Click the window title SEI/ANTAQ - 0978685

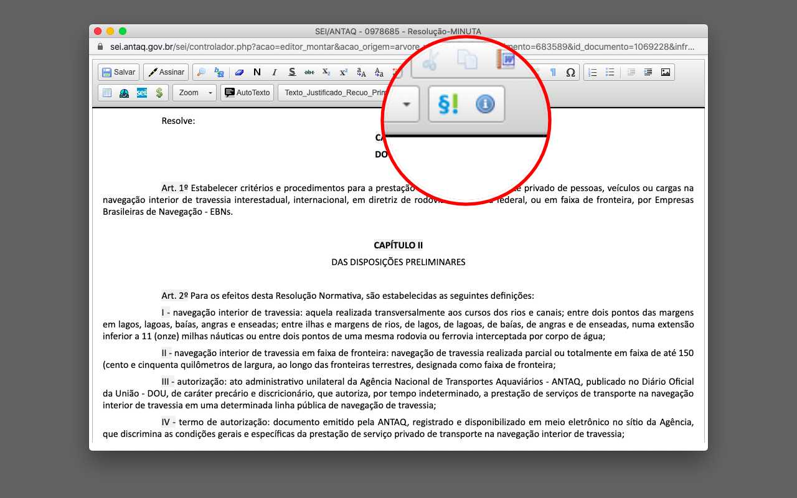[398, 31]
